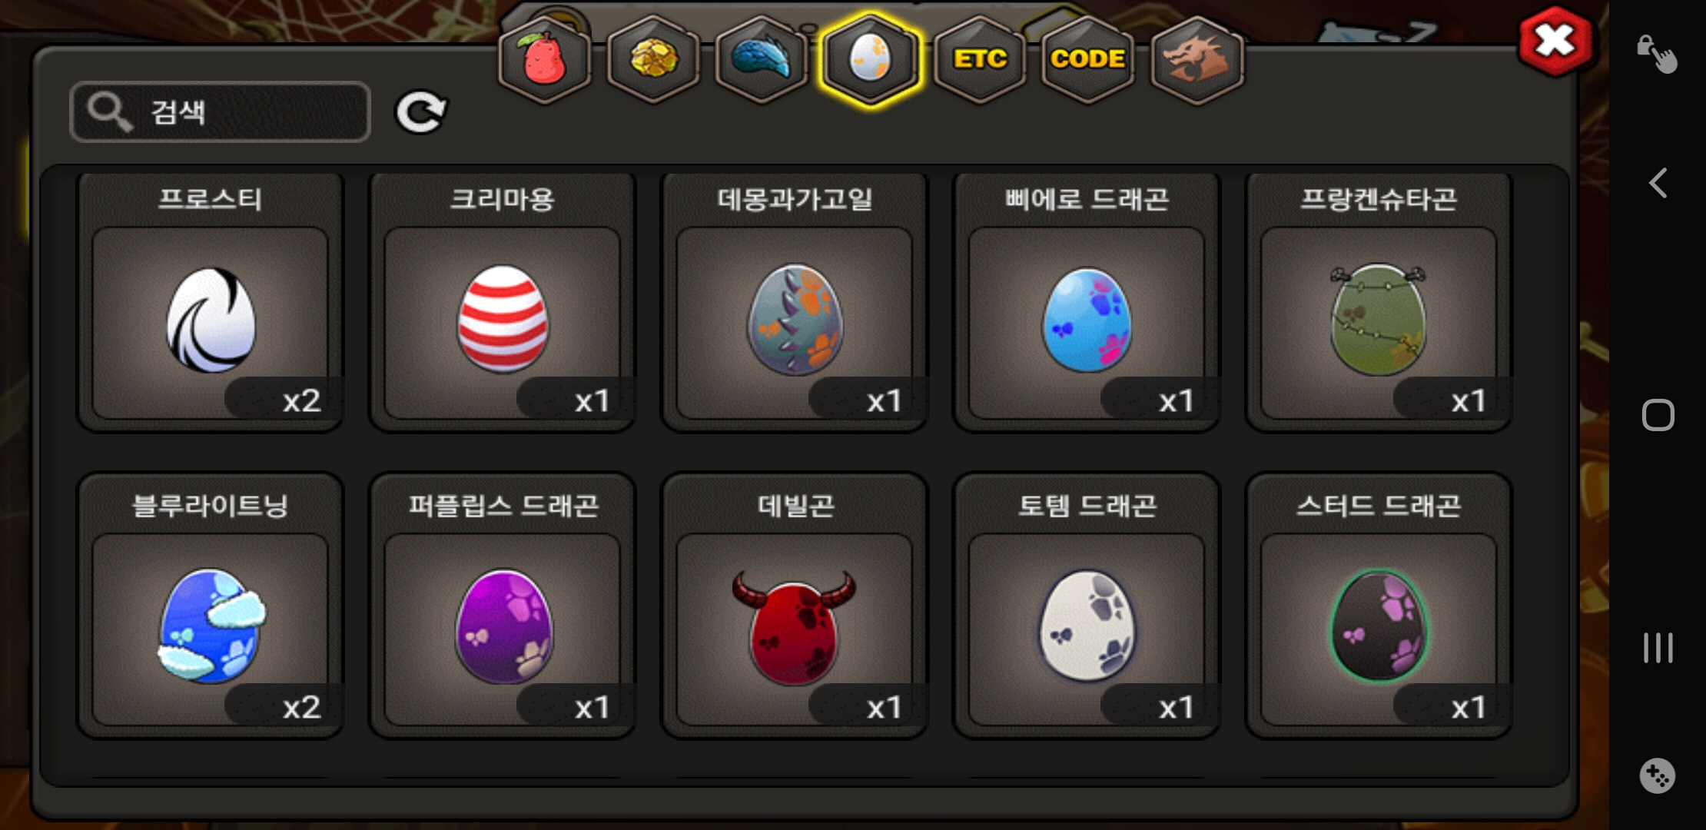Switch to the gold gem category tab
Viewport: 1706px width, 830px height.
coord(653,60)
